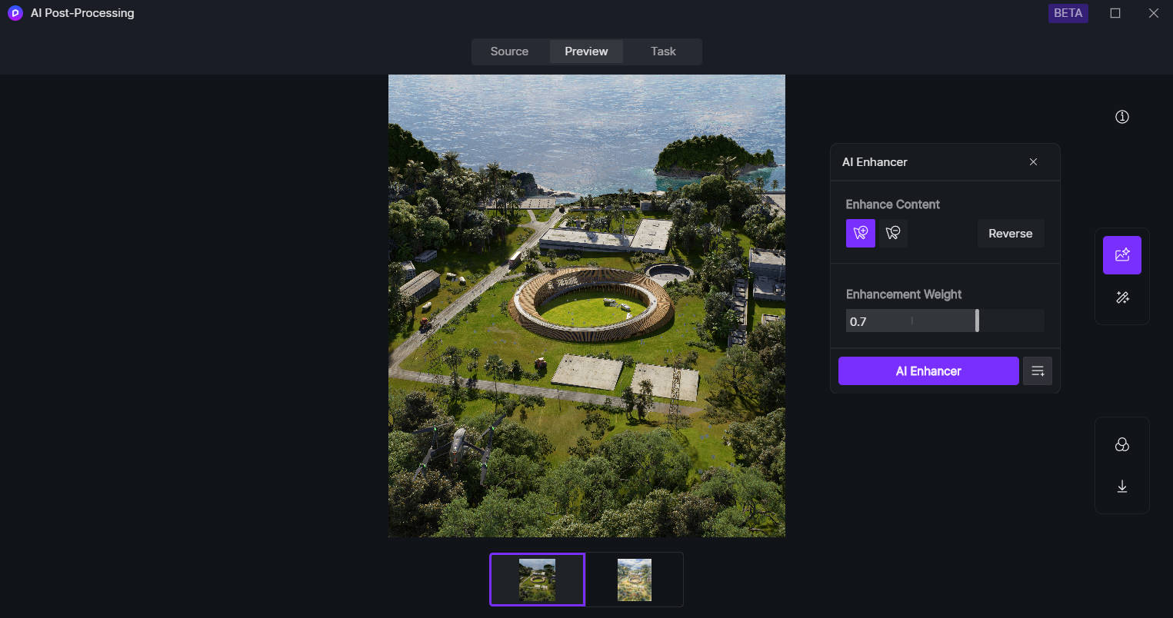Switch to the Source tab
Viewport: 1173px width, 618px height.
click(x=509, y=51)
